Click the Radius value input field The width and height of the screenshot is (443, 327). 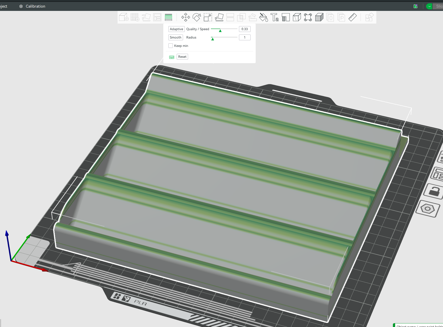pyautogui.click(x=245, y=38)
